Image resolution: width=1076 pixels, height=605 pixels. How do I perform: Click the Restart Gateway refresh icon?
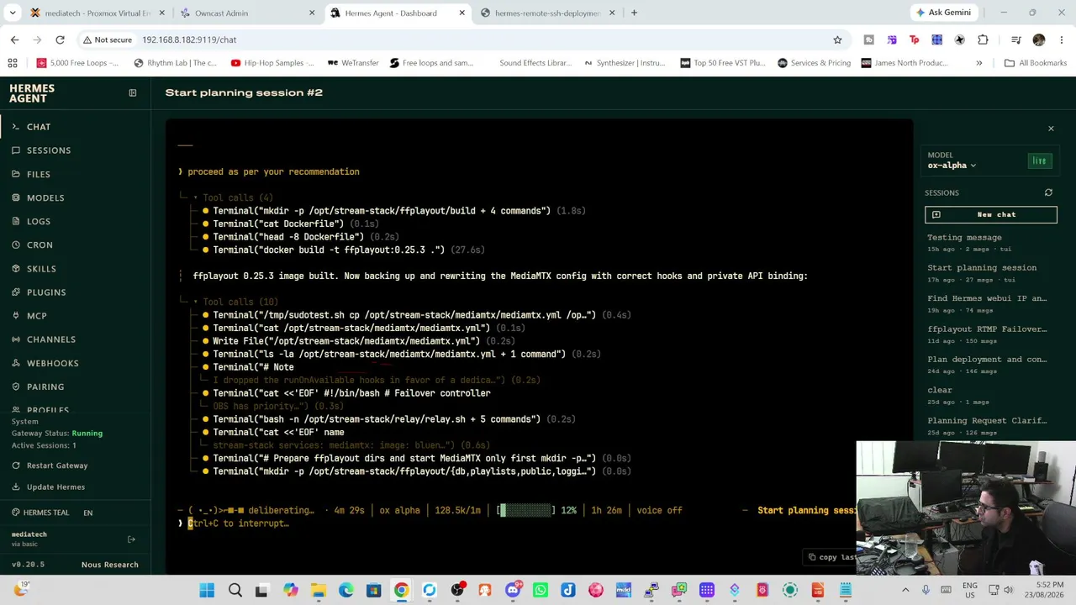coord(16,466)
